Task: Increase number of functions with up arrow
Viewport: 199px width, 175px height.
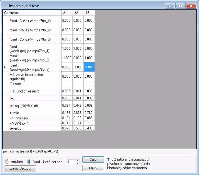Action: click(77, 160)
